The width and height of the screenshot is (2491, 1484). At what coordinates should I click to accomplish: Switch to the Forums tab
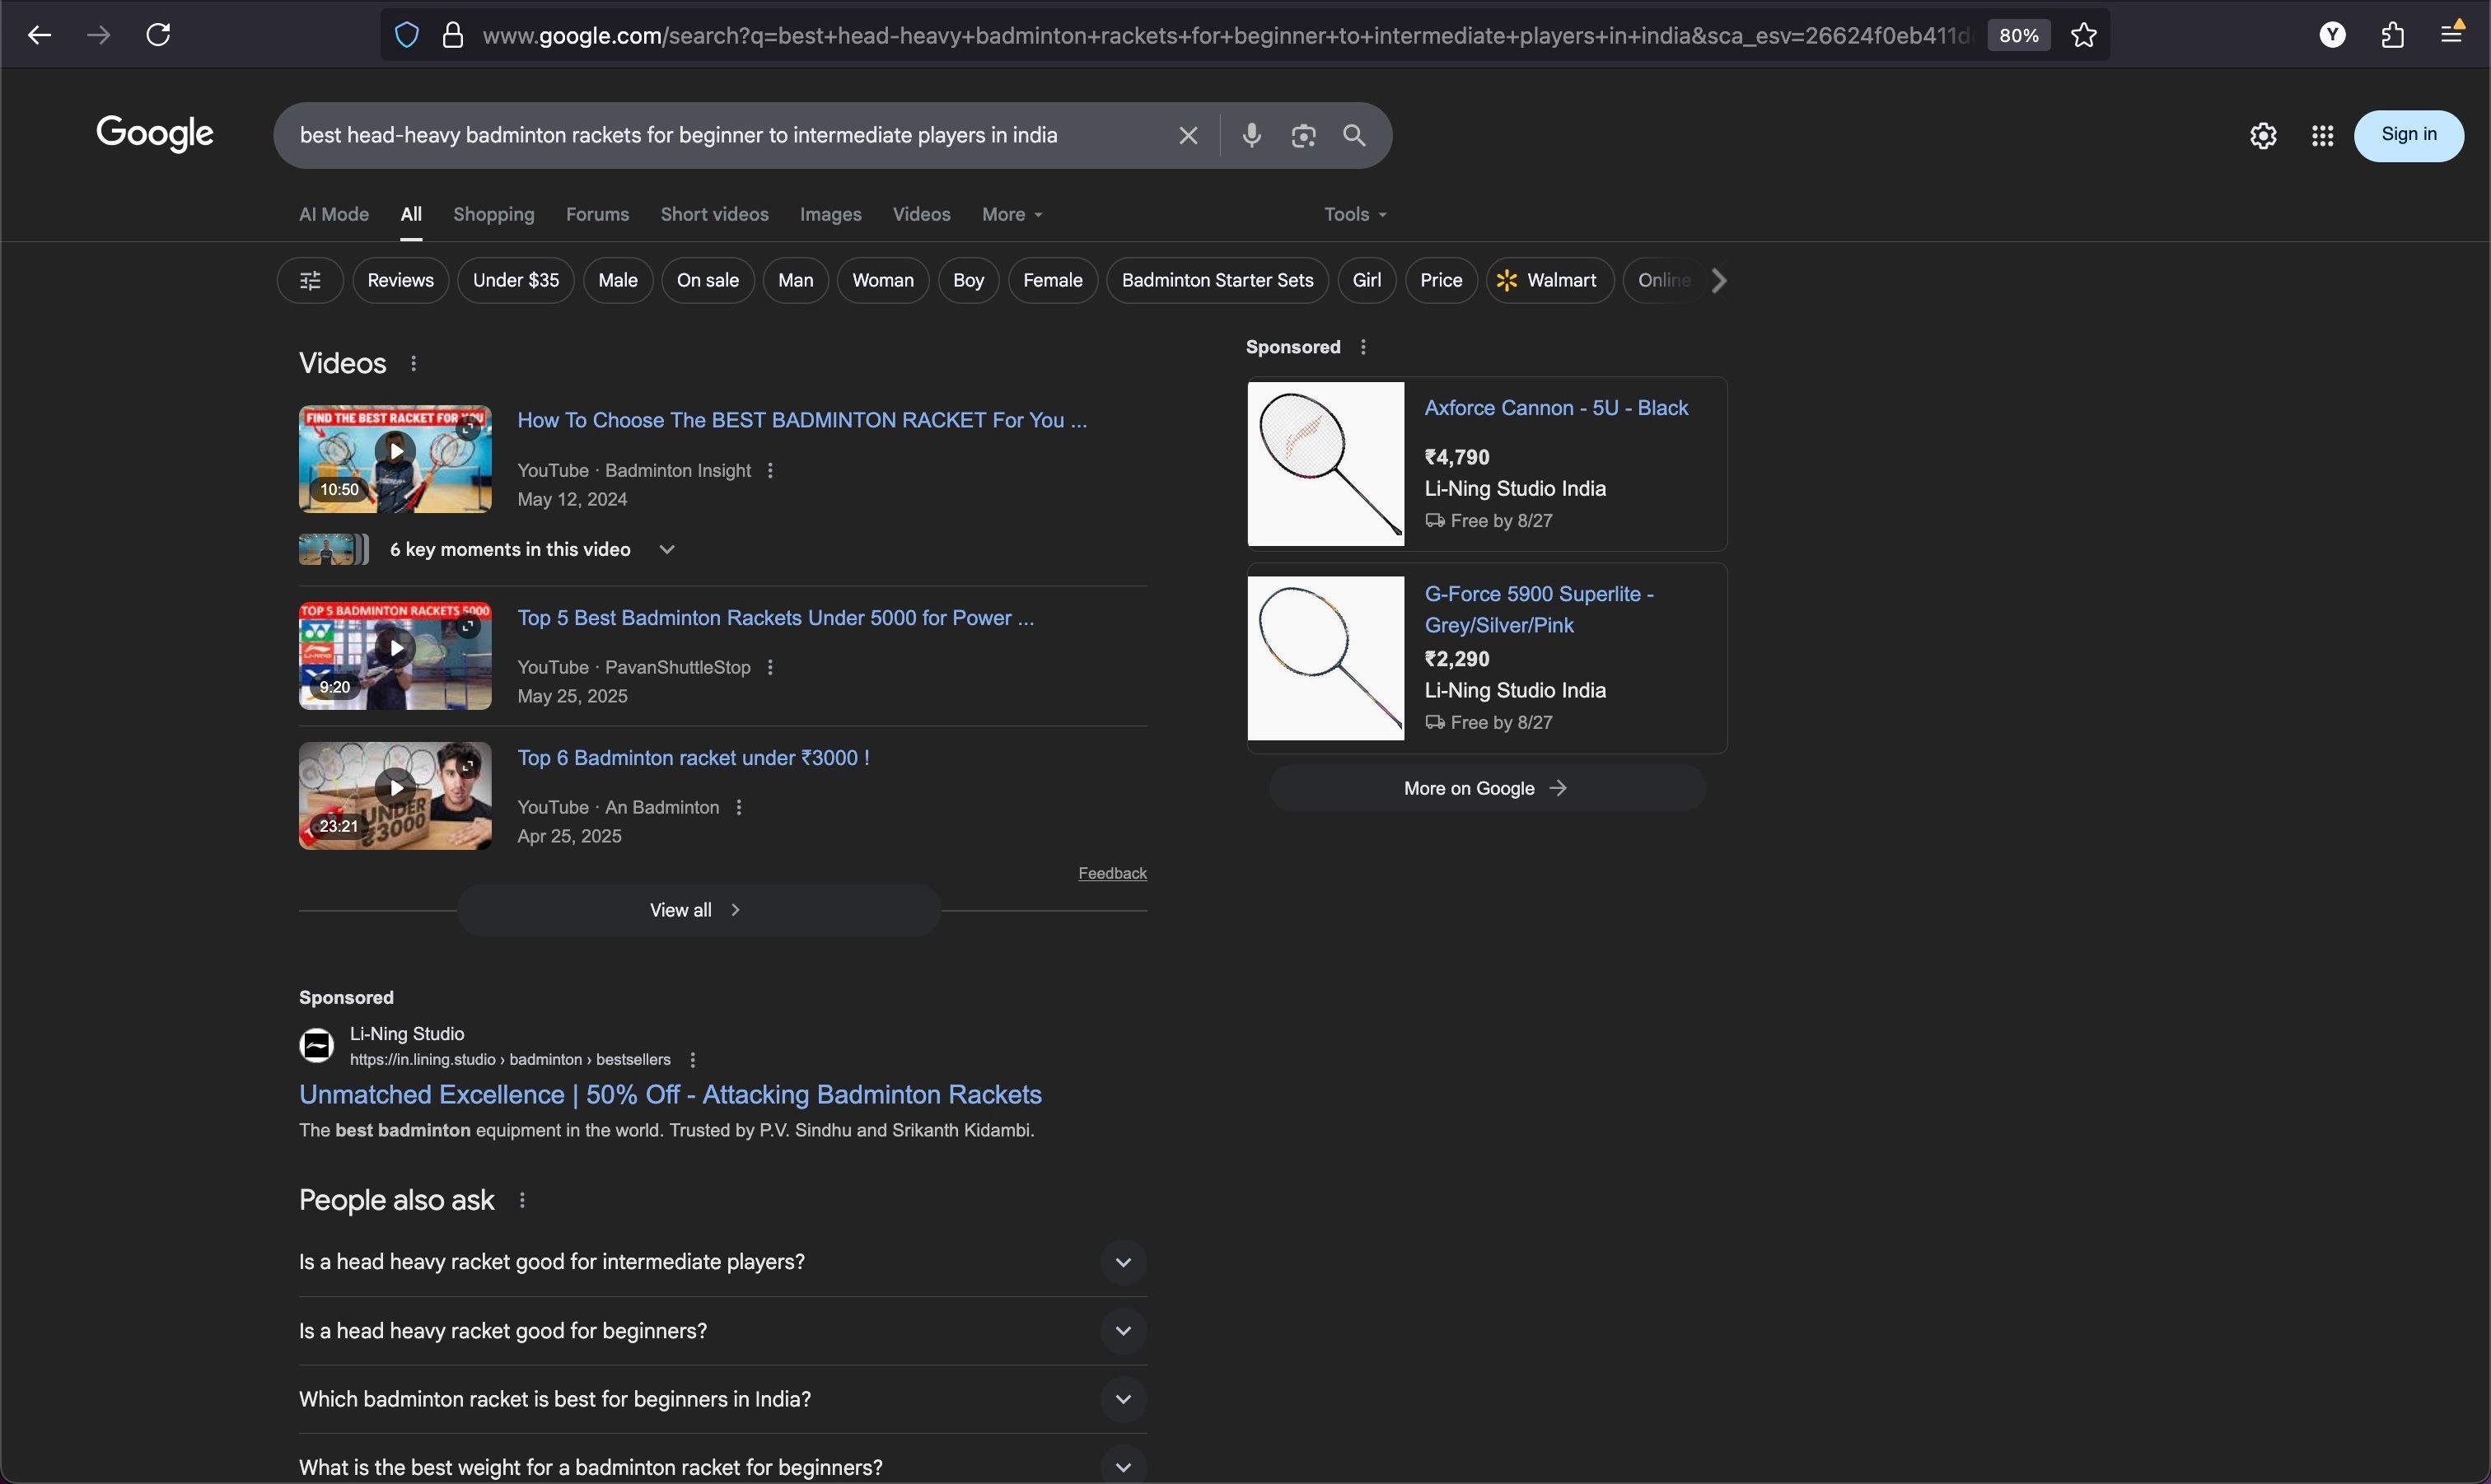(597, 215)
